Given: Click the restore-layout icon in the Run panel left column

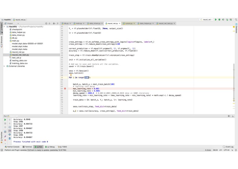Looking at the screenshot, I should pos(5,132).
